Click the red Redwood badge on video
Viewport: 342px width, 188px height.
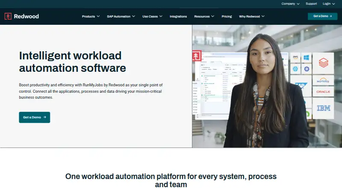(196, 56)
